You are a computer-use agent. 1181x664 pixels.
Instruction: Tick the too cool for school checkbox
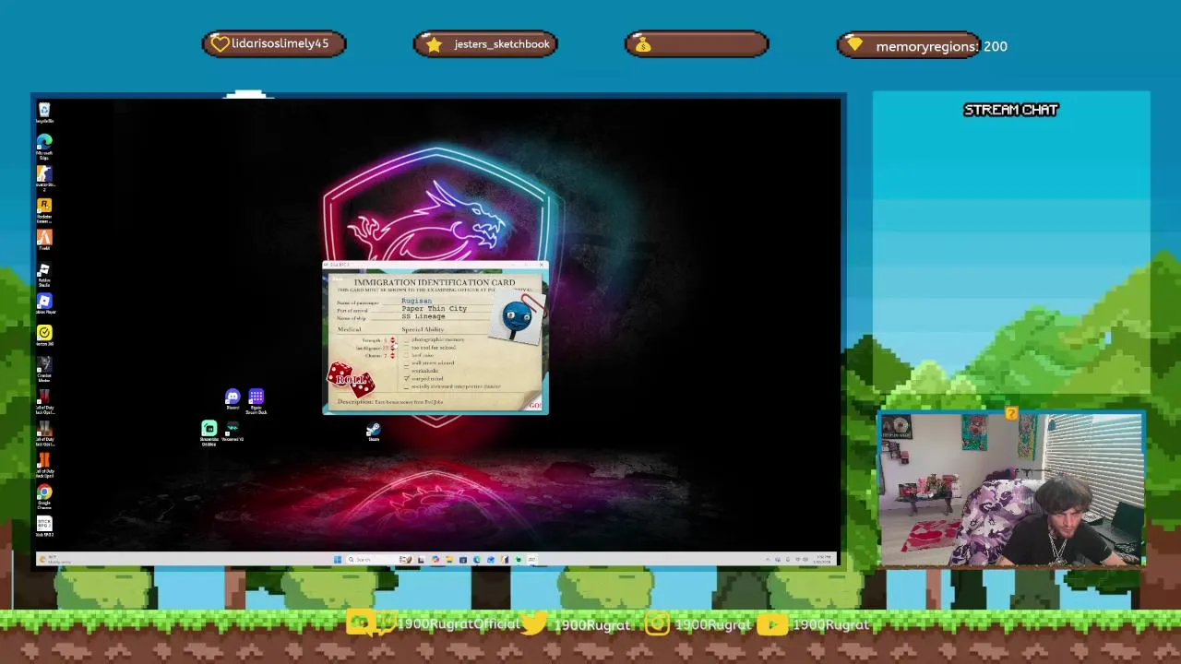[406, 348]
